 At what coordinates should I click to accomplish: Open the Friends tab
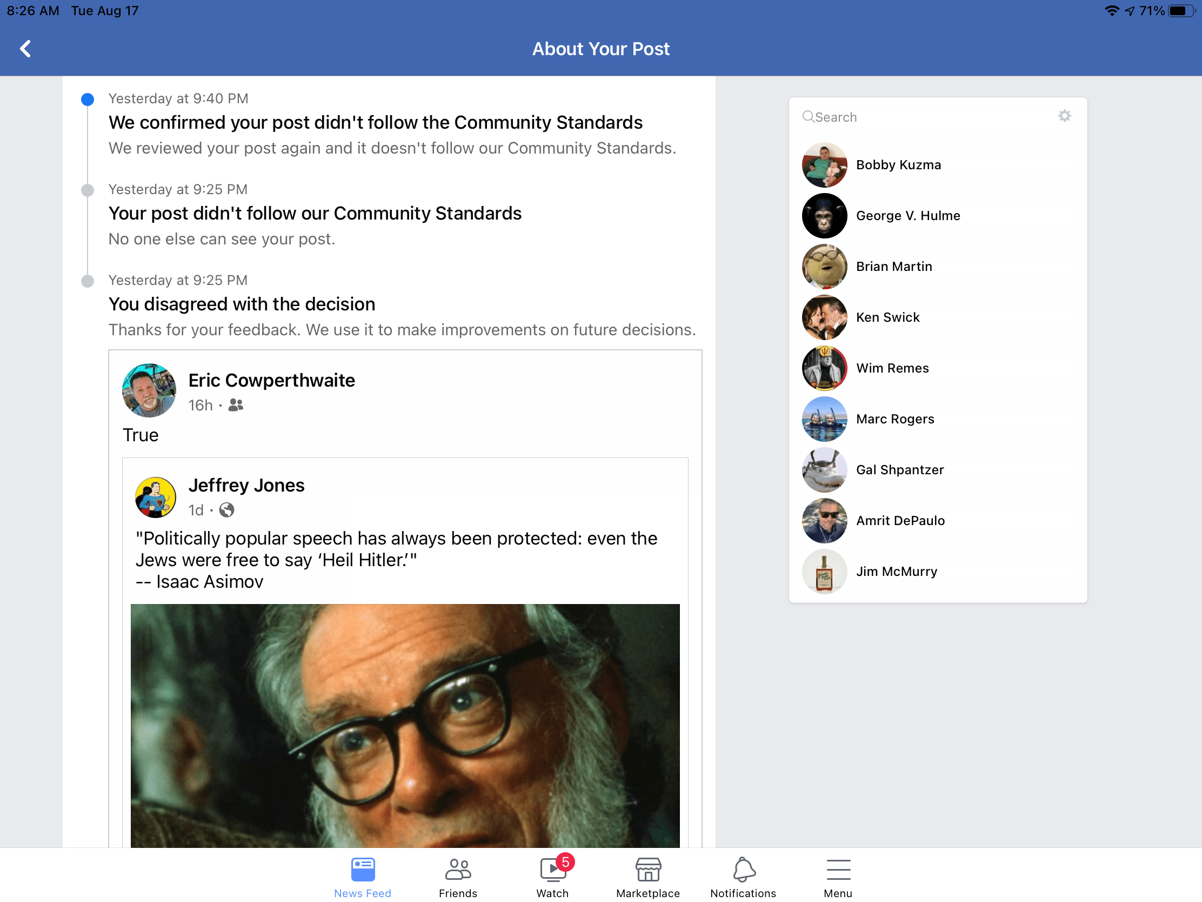(458, 877)
